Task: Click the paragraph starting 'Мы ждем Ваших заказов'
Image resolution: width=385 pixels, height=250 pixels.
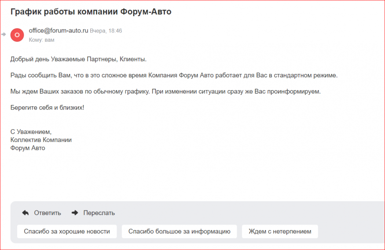Action: click(165, 91)
